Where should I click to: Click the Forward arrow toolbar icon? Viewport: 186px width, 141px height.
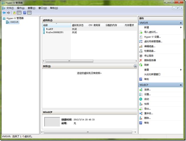click(8, 13)
